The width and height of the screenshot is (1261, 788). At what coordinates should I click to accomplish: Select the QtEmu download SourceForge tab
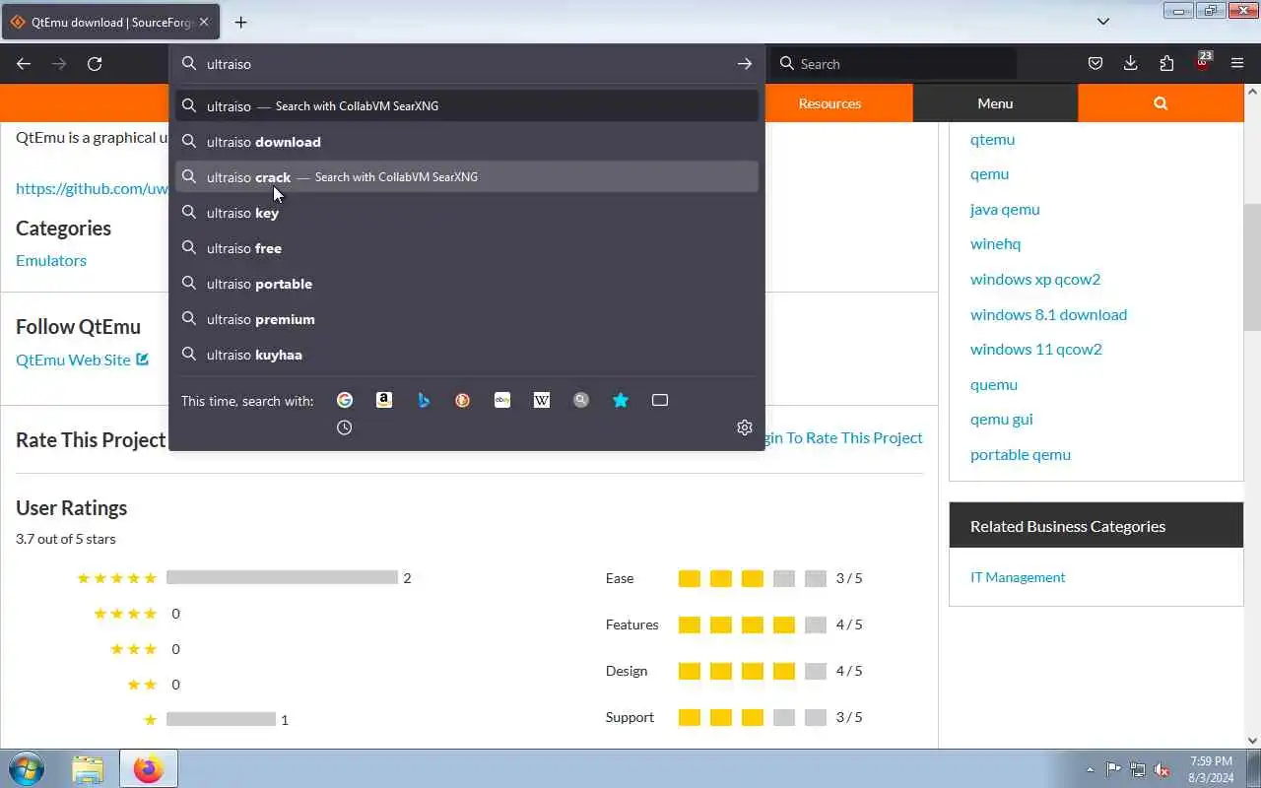coord(110,22)
